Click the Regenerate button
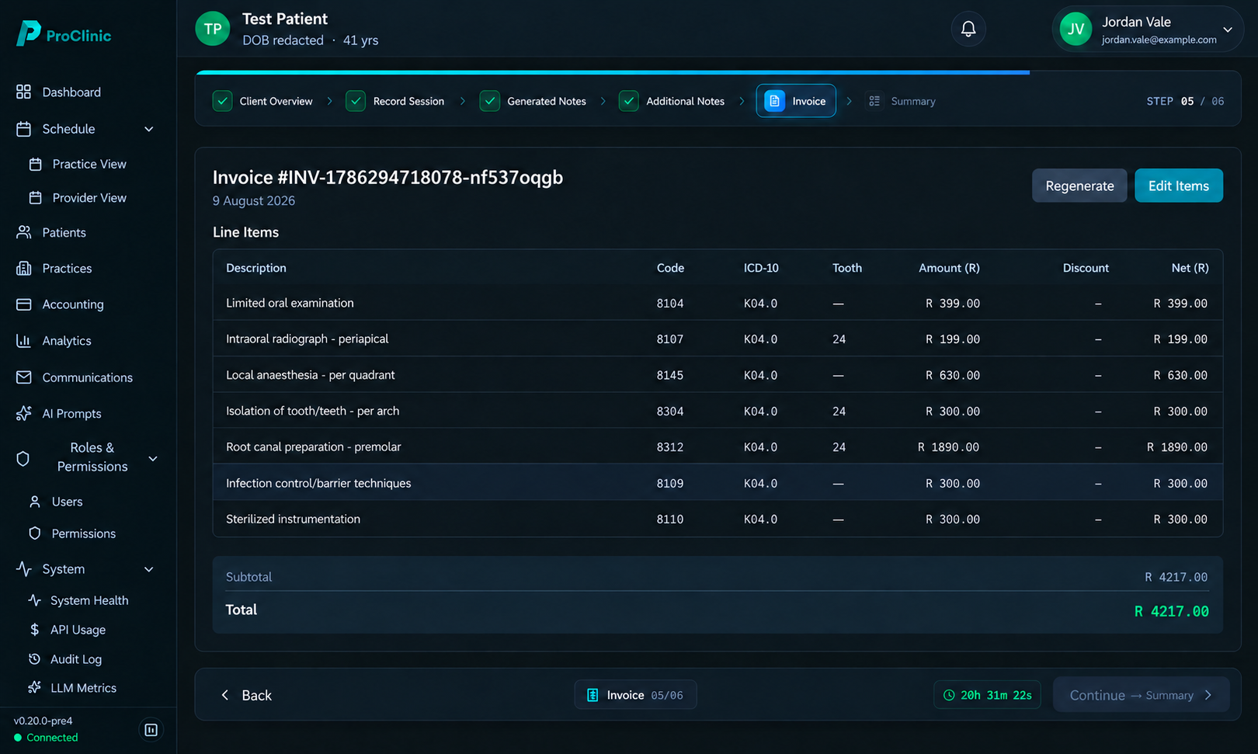The width and height of the screenshot is (1258, 754). point(1079,186)
